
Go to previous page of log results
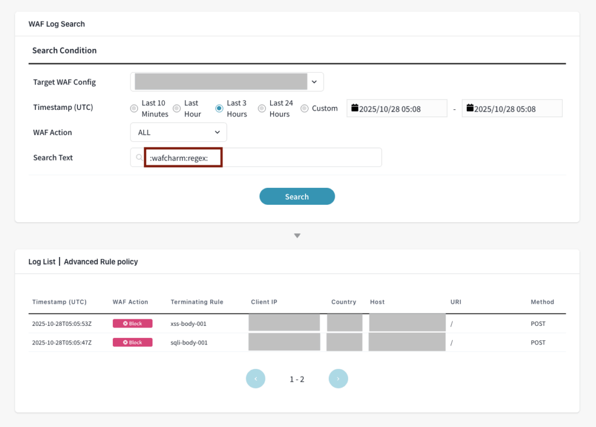coord(256,379)
